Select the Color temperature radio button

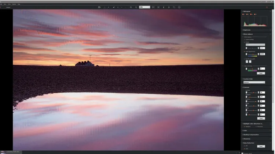pos(245,52)
